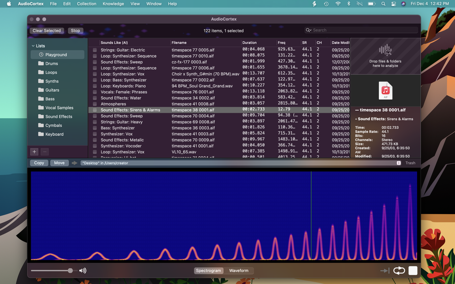Click the Clear Selected button
The height and width of the screenshot is (284, 455).
click(x=47, y=31)
